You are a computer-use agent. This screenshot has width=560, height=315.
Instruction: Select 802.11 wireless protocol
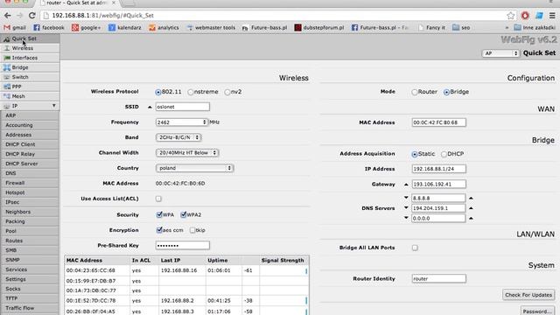click(158, 92)
